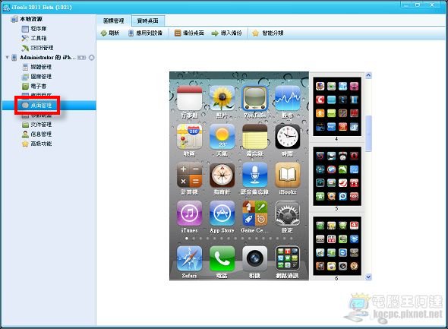The height and width of the screenshot is (329, 448).
Task: Open 圖庫管理 photo library management
Action: point(37,77)
